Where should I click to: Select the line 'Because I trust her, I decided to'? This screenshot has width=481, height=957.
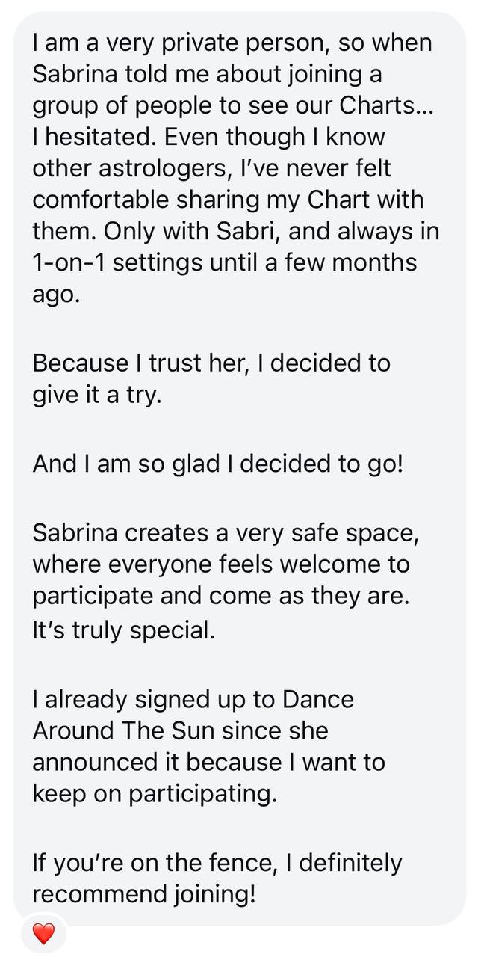pyautogui.click(x=211, y=363)
